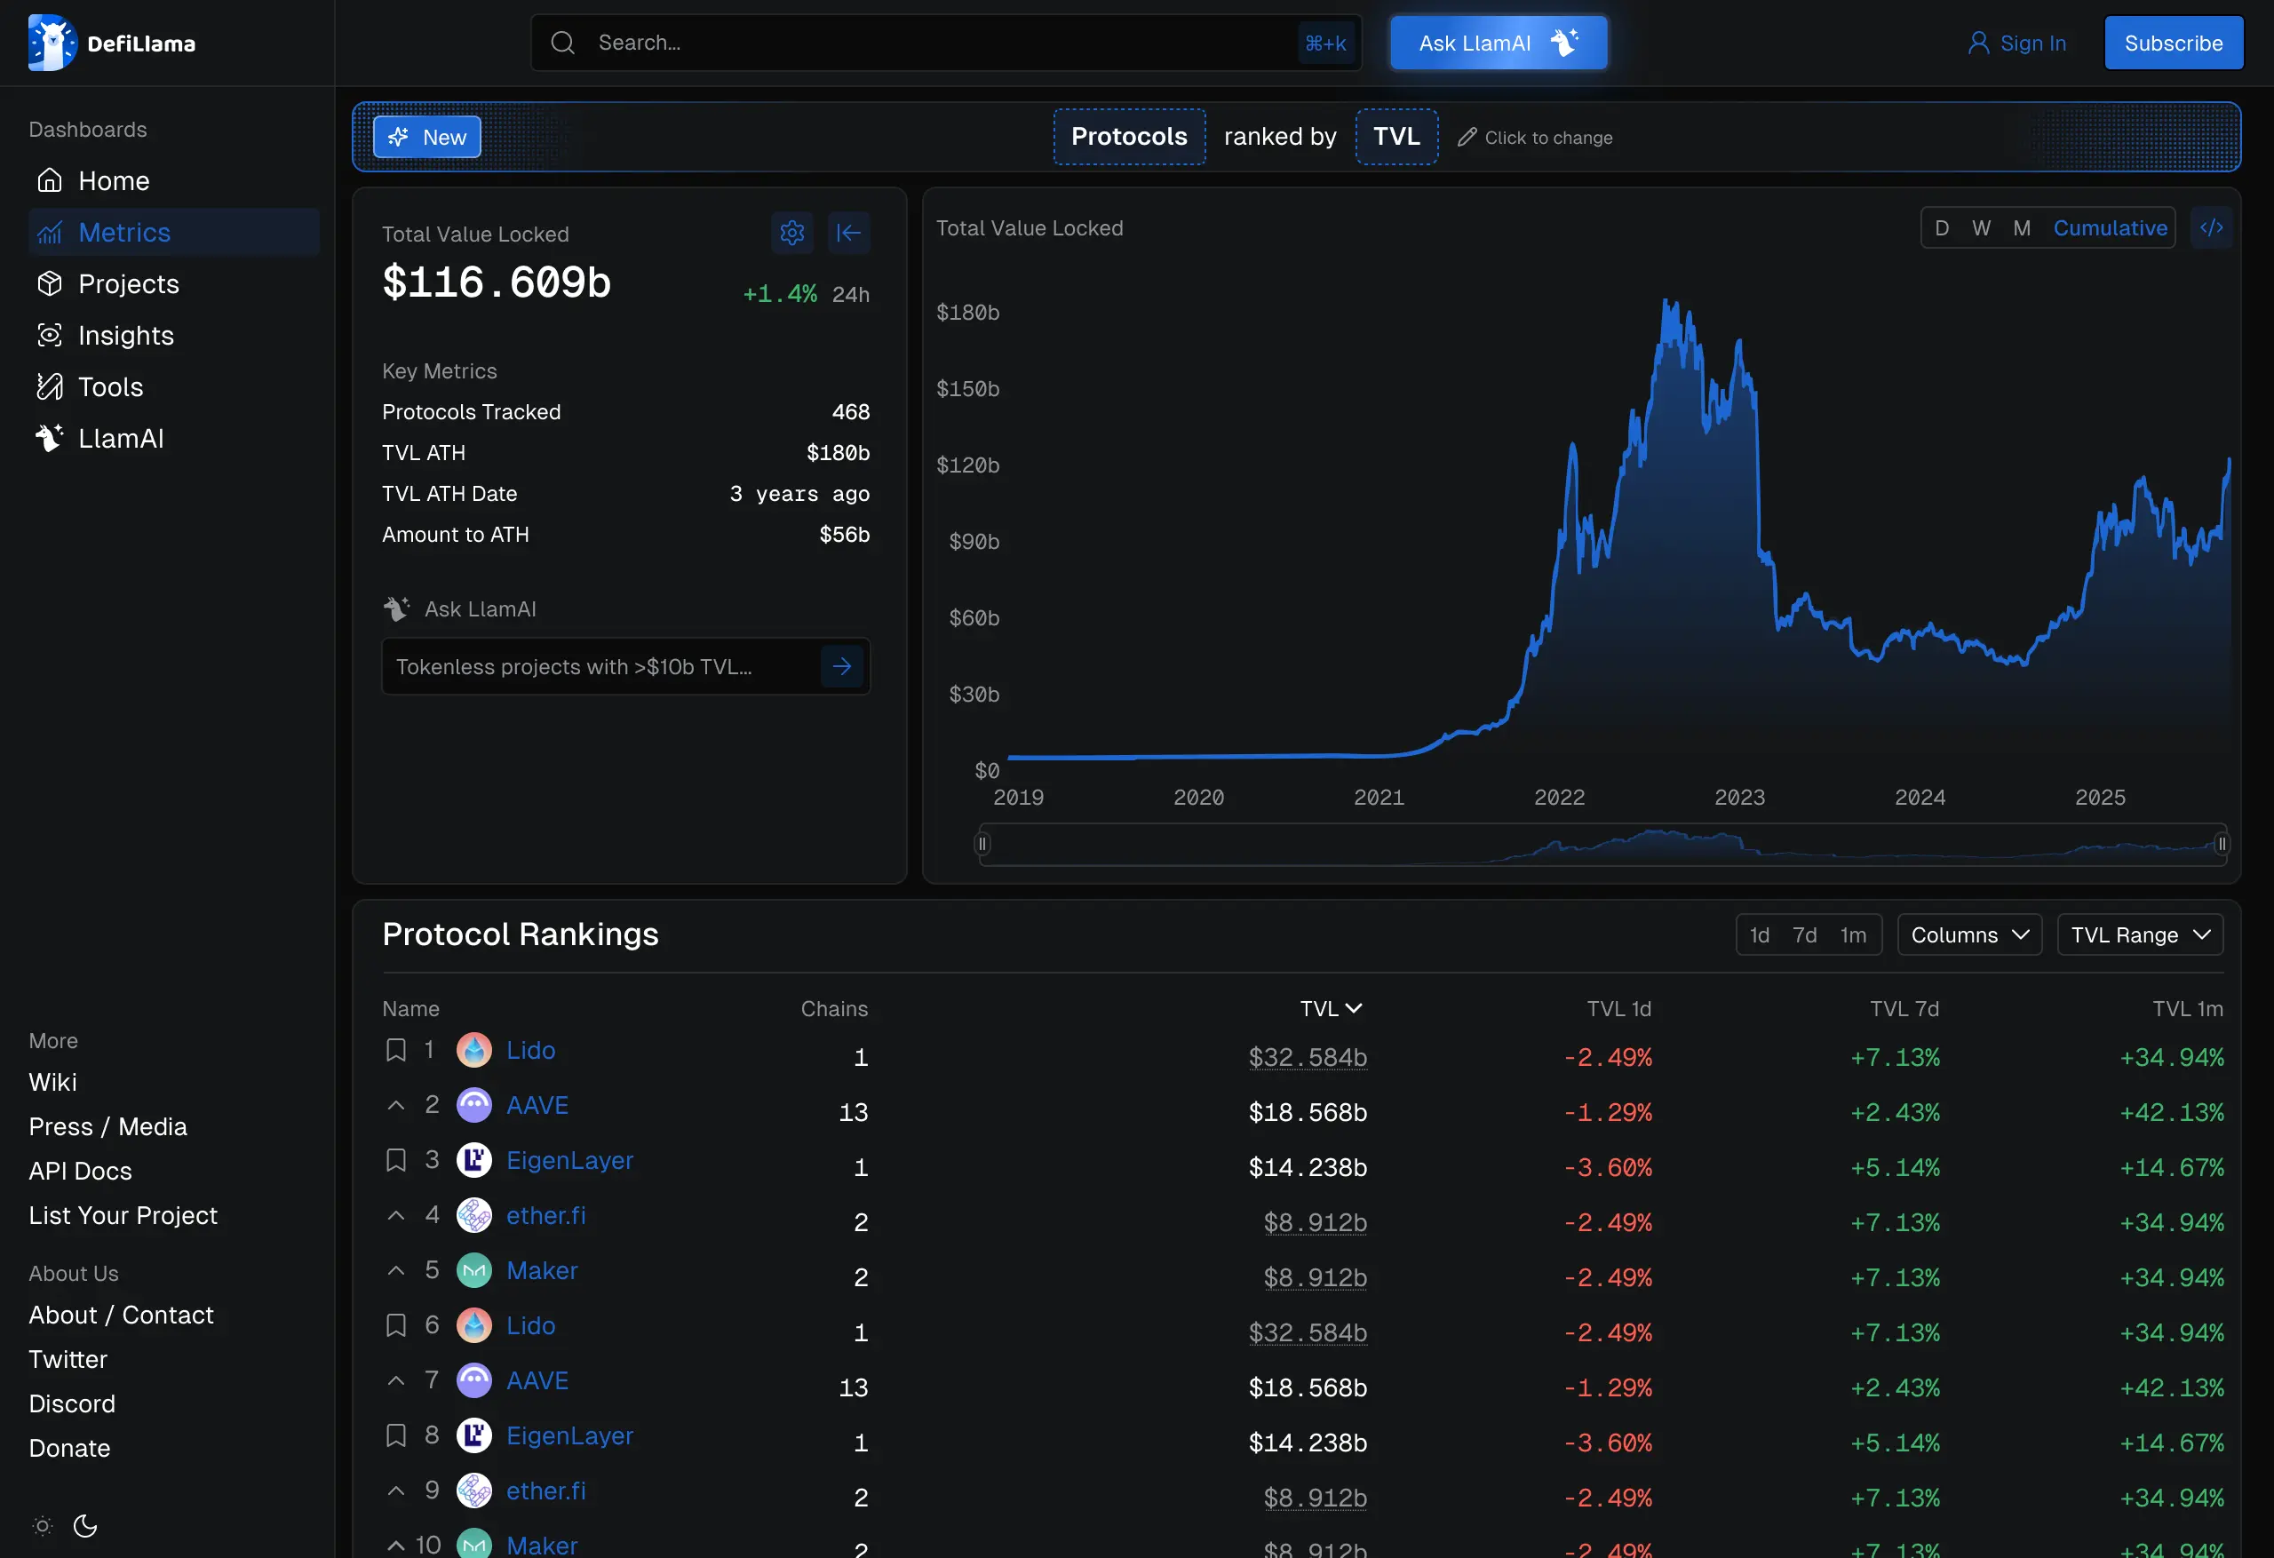Viewport: 2274px width, 1558px height.
Task: Select Cumulative chart mode
Action: coord(2110,228)
